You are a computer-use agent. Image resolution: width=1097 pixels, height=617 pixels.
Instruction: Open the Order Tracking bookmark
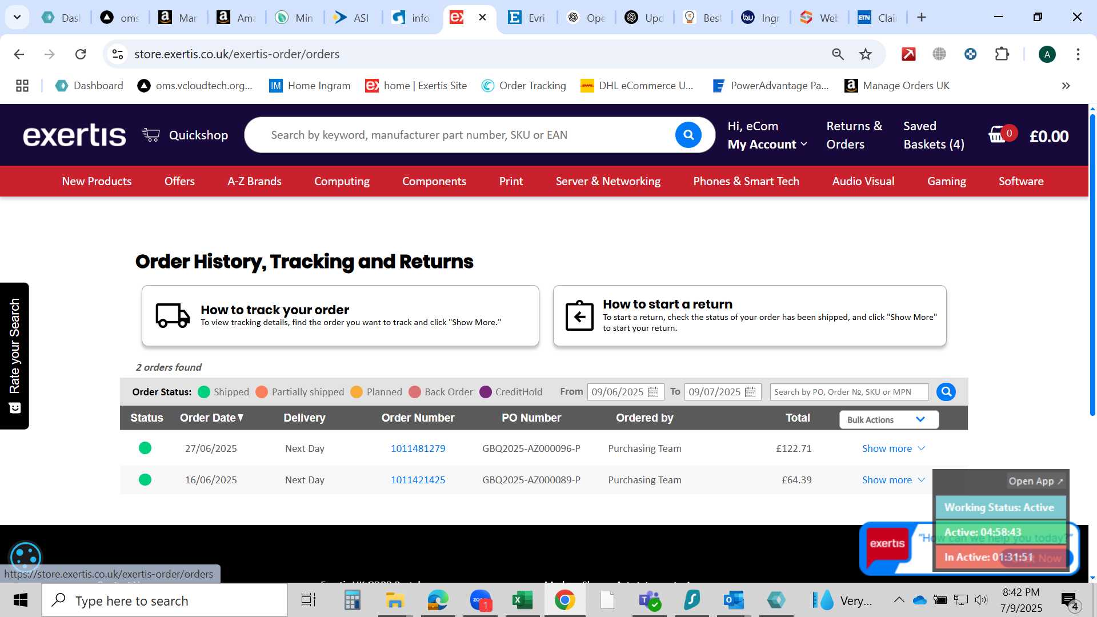(524, 86)
